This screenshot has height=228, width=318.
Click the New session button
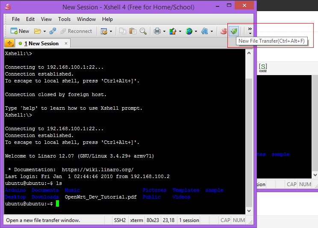point(20,31)
